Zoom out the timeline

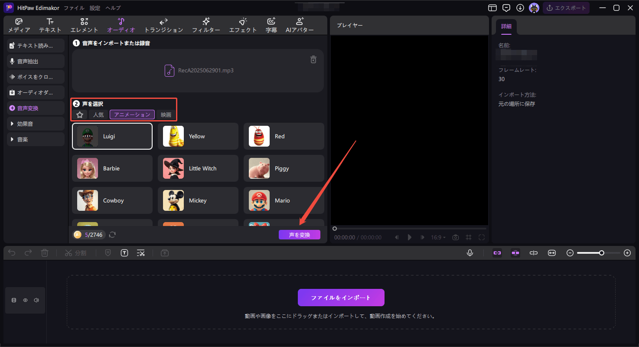pyautogui.click(x=570, y=253)
